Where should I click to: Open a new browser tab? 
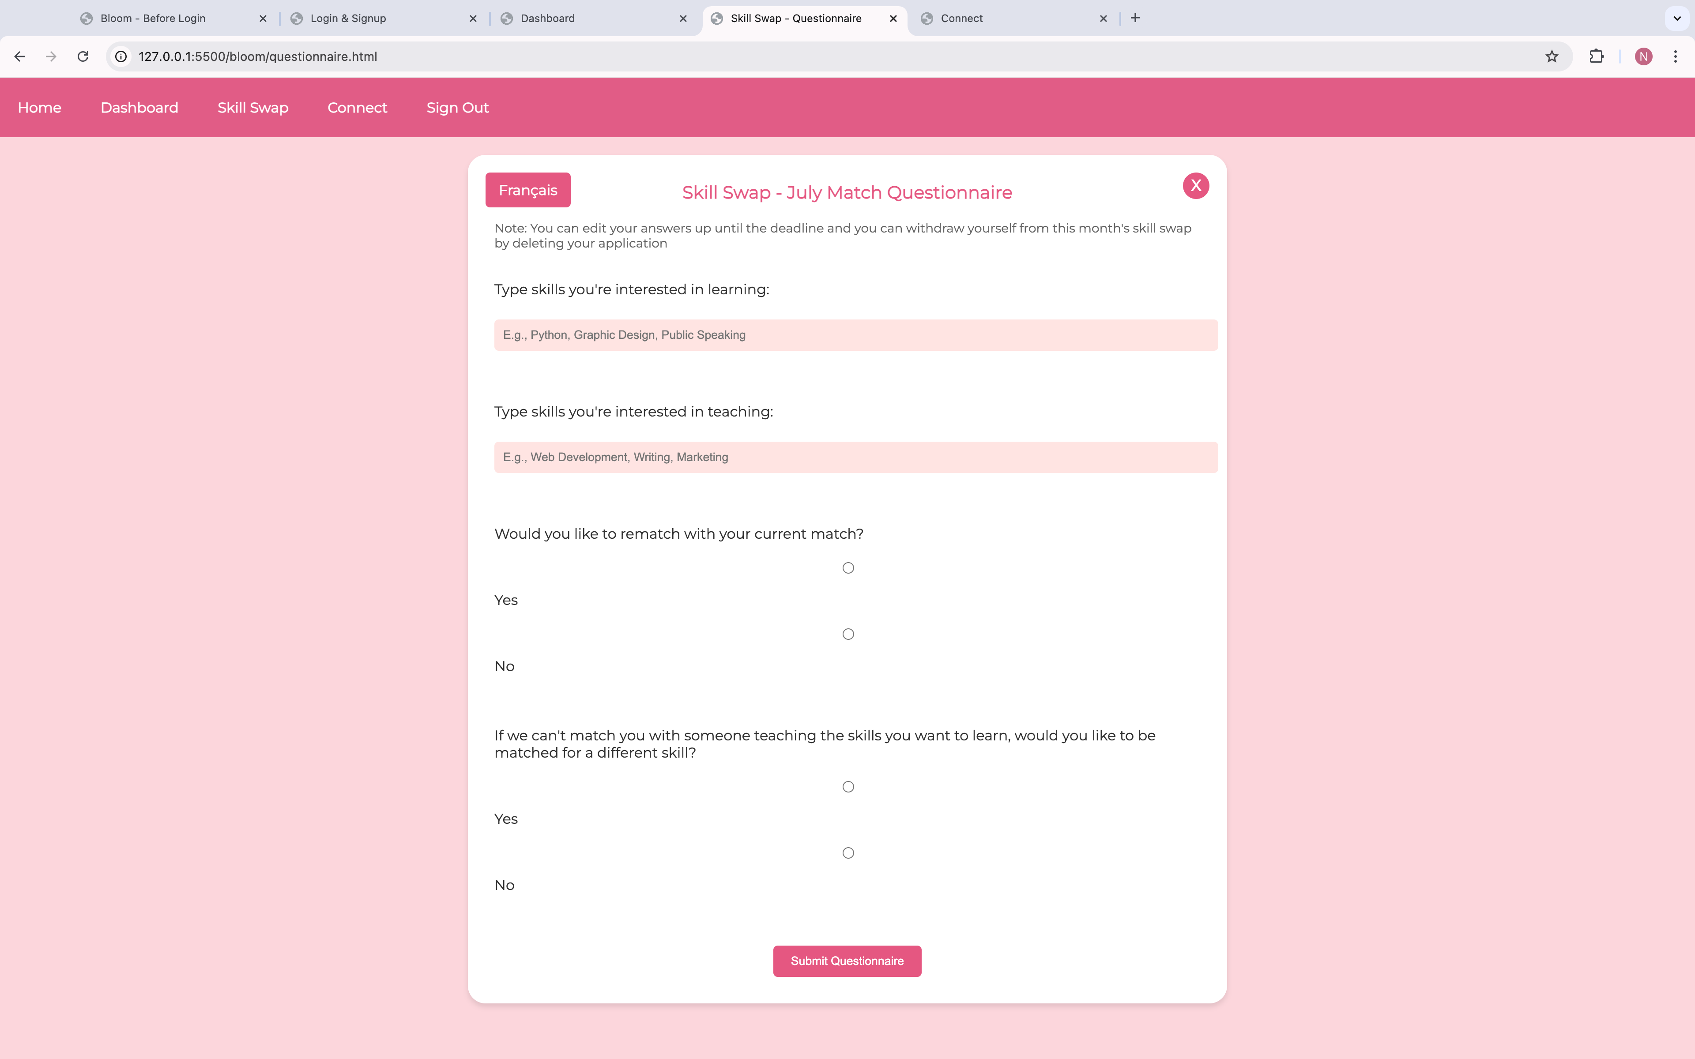click(1135, 18)
